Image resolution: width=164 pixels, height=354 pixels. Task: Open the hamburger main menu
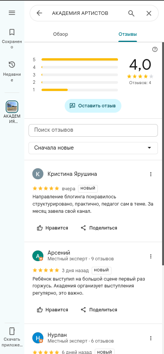pos(12,13)
